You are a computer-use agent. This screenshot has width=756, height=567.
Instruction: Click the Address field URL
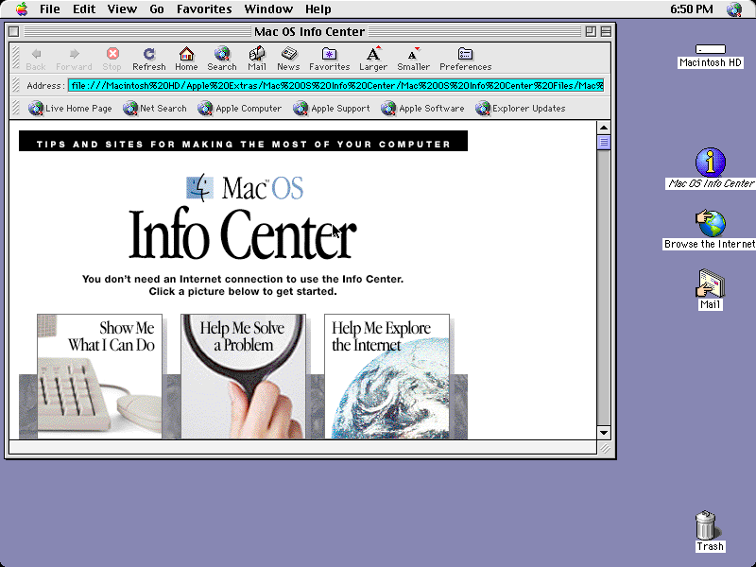click(x=336, y=86)
